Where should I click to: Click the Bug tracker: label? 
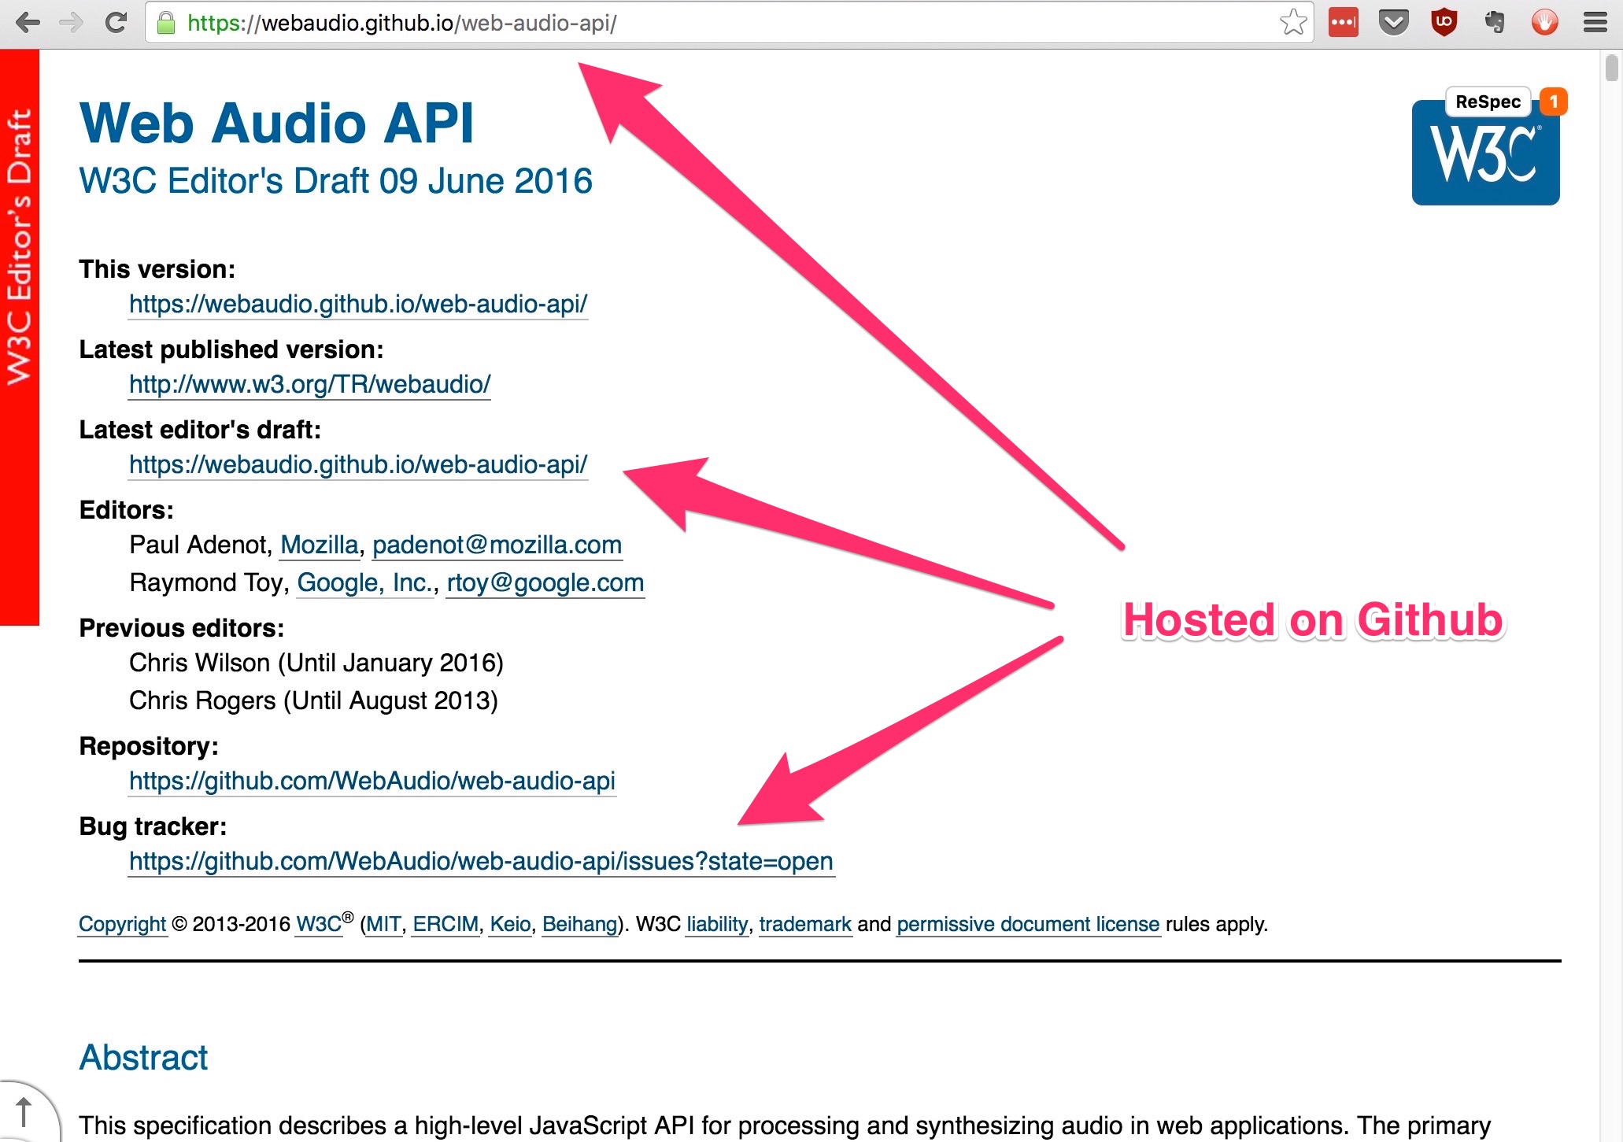[x=153, y=826]
